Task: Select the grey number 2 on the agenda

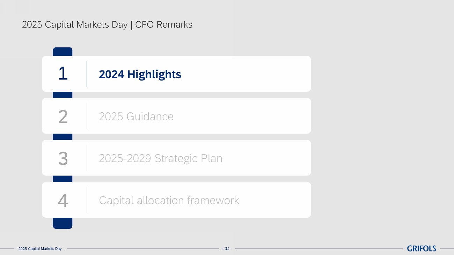Action: click(63, 117)
